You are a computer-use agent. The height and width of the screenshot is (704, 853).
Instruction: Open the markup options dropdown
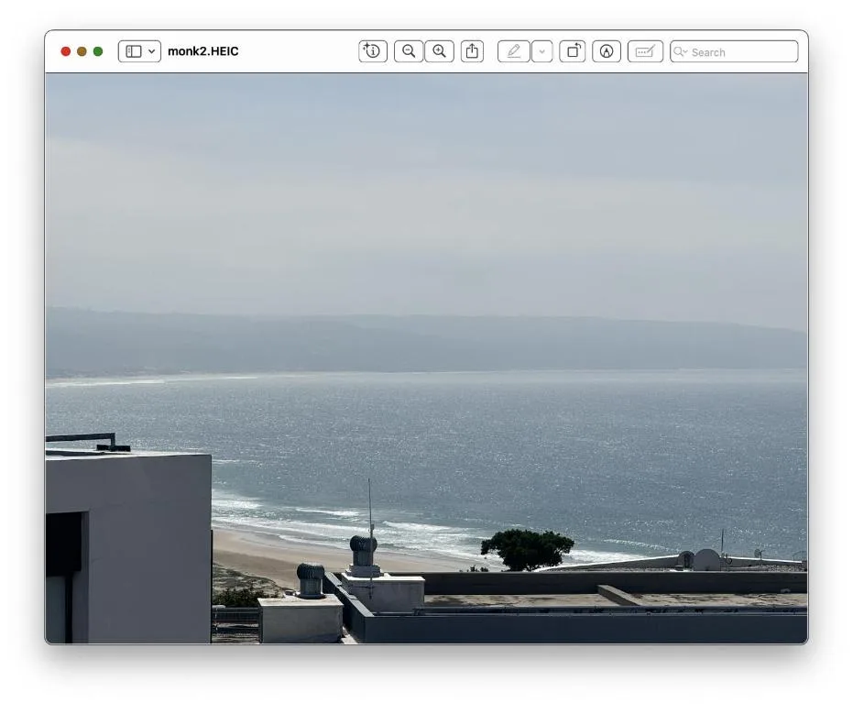pos(541,51)
